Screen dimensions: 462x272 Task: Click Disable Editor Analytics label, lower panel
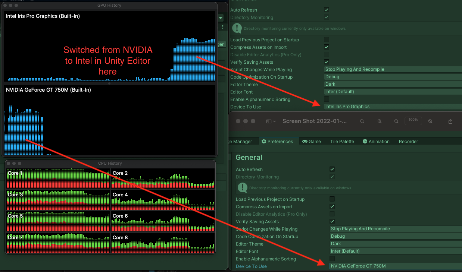click(x=271, y=214)
